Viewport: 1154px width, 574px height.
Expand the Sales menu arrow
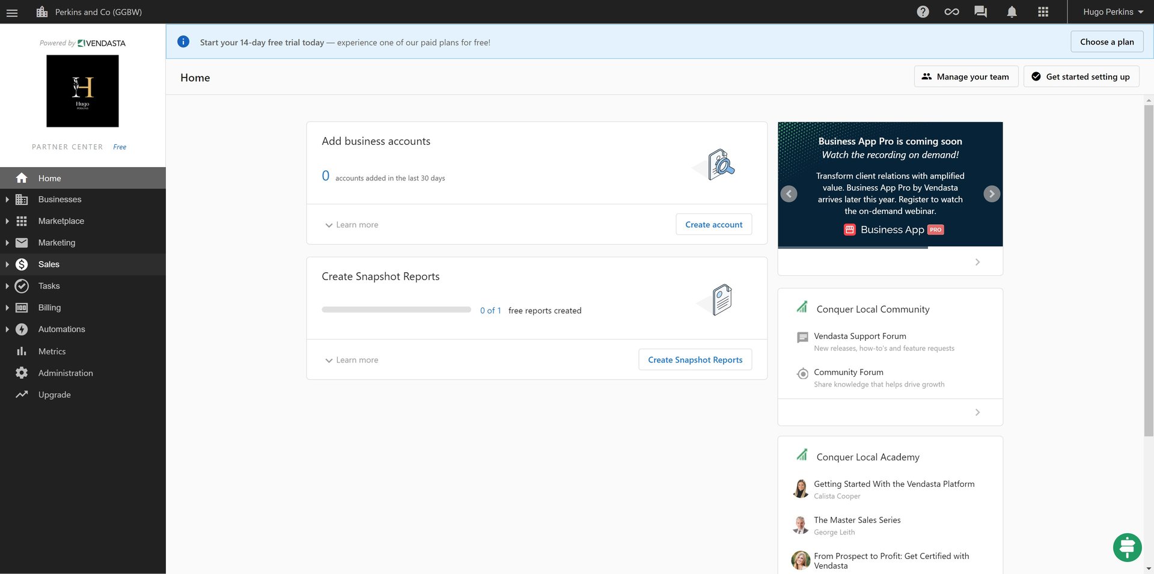(7, 264)
